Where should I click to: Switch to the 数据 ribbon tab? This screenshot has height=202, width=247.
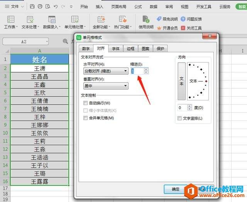154,7
